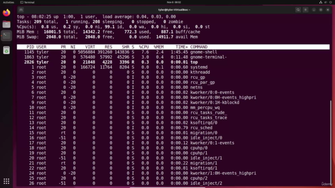Open Activities overview
The image size is (335, 188).
(8, 2)
